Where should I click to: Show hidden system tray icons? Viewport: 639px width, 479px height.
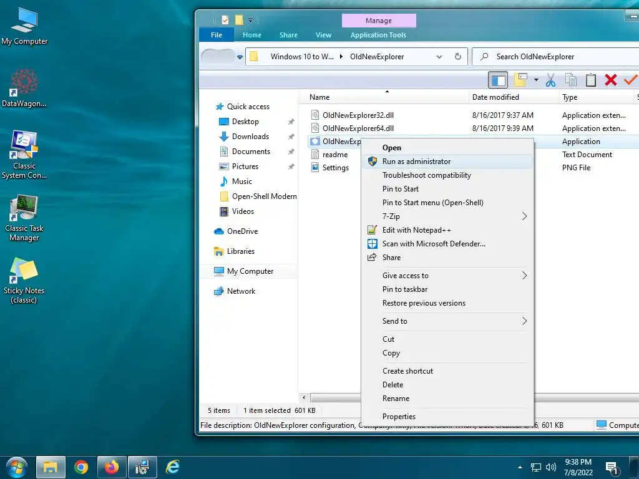tap(520, 467)
